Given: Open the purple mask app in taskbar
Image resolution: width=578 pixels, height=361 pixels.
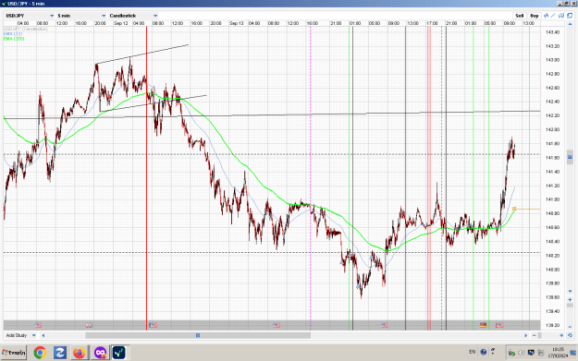Looking at the screenshot, I should [100, 353].
